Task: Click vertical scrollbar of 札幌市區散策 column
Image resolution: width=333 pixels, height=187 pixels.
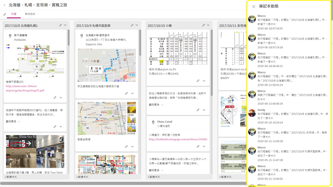Action: pos(140,43)
